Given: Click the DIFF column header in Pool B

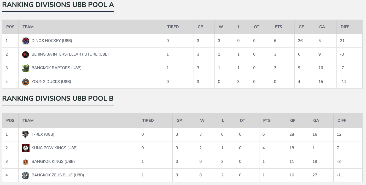Looking at the screenshot, I should tap(341, 121).
